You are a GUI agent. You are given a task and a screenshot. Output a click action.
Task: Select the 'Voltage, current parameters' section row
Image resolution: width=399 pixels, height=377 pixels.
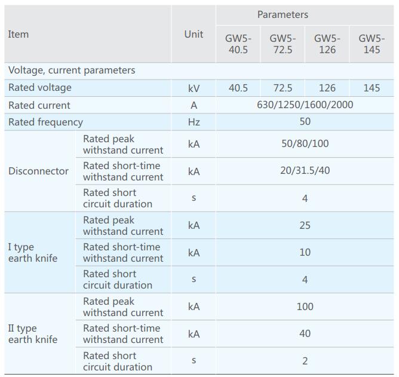click(72, 71)
